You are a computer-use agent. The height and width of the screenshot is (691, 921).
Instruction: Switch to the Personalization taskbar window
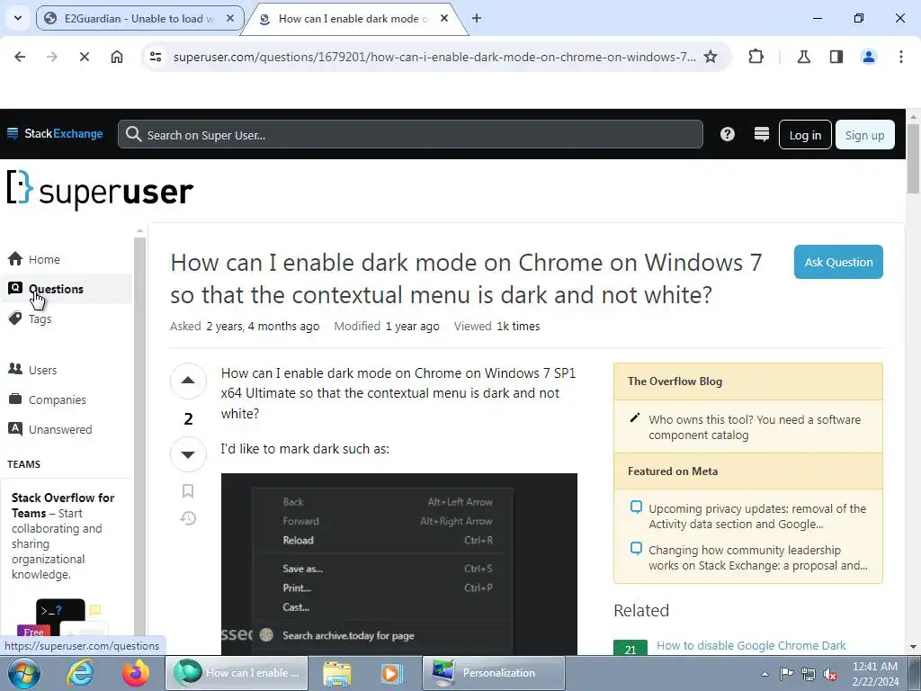click(x=494, y=673)
